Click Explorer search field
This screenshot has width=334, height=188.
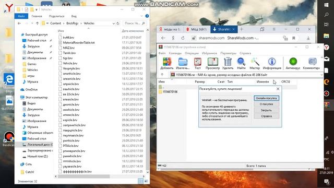point(135,23)
